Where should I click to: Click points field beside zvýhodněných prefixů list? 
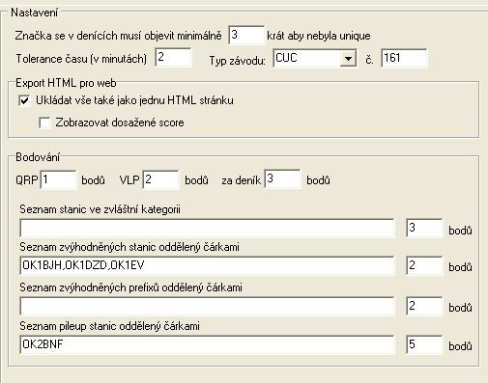pos(424,306)
